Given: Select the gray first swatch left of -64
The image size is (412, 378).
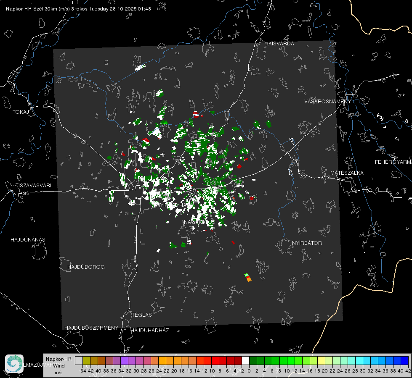Looking at the screenshot, I should [x=79, y=361].
